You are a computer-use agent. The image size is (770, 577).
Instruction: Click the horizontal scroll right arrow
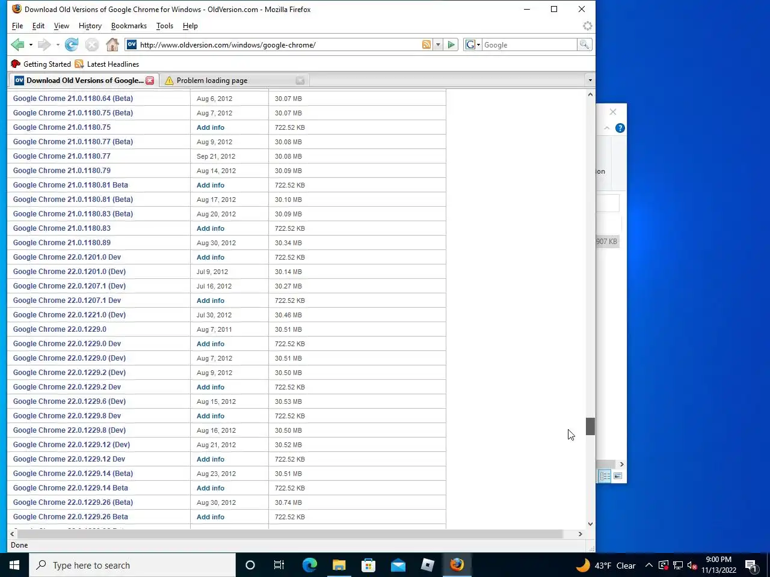(580, 534)
